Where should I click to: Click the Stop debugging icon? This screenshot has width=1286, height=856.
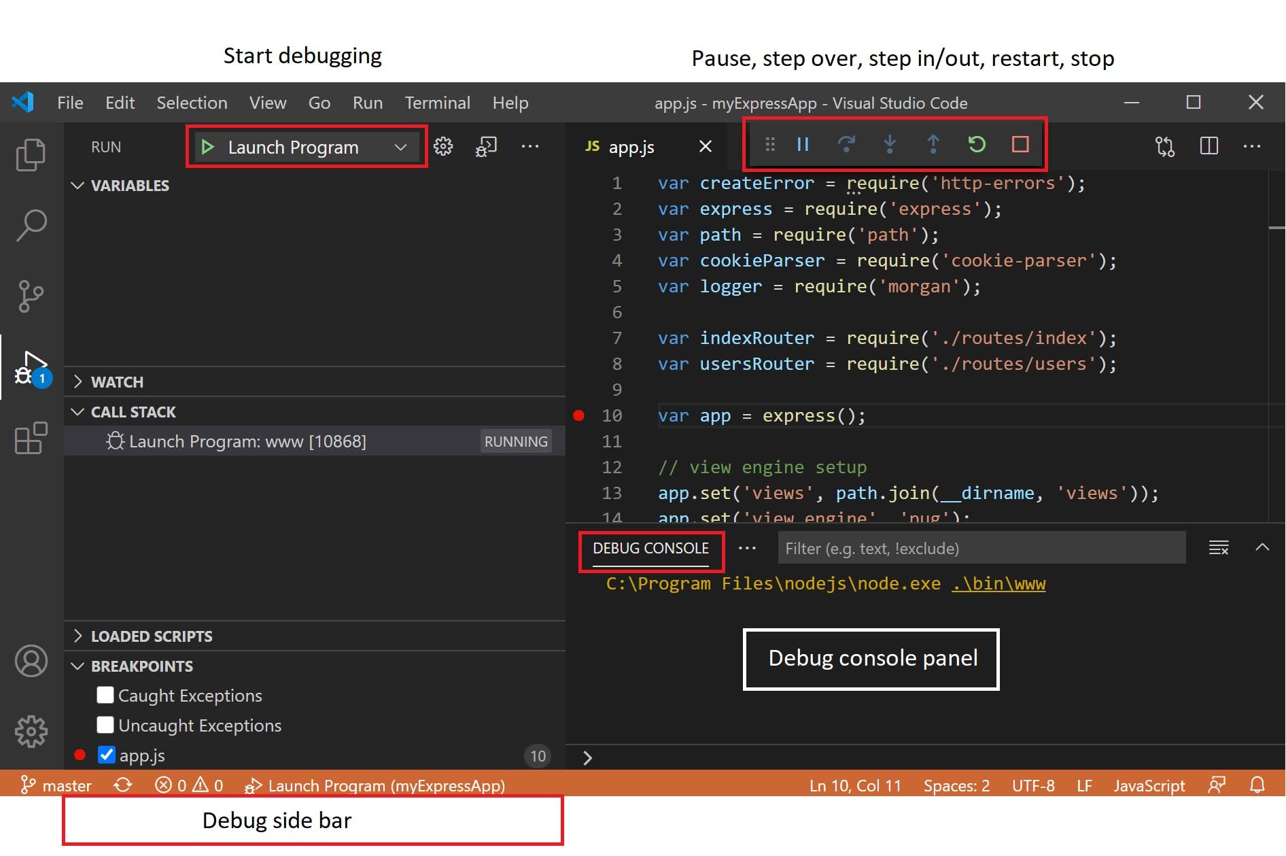[x=1020, y=144]
